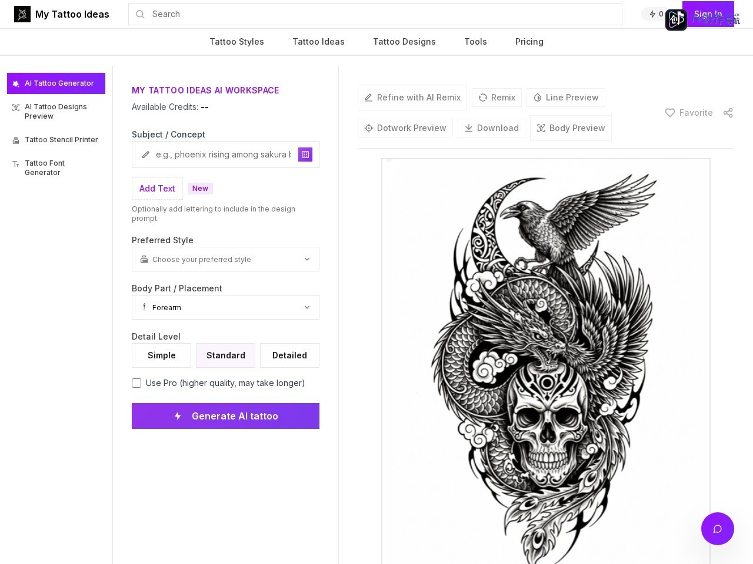Image resolution: width=753 pixels, height=564 pixels.
Task: Click the Dotwork Preview button label
Action: point(411,128)
